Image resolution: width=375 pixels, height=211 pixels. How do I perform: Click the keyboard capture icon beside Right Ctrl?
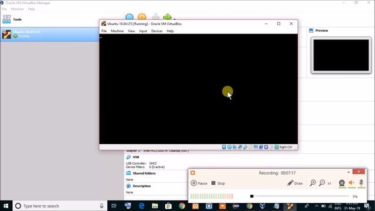277,147
